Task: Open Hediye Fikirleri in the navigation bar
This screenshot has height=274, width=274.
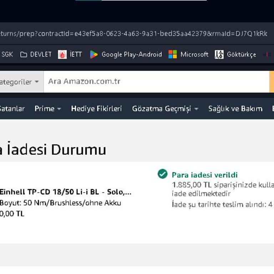Action: (x=96, y=109)
